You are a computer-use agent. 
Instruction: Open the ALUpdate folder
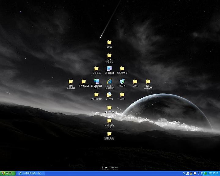pos(109,109)
